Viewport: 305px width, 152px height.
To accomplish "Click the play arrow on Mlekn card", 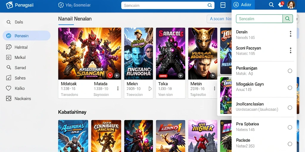I will point(150,89).
